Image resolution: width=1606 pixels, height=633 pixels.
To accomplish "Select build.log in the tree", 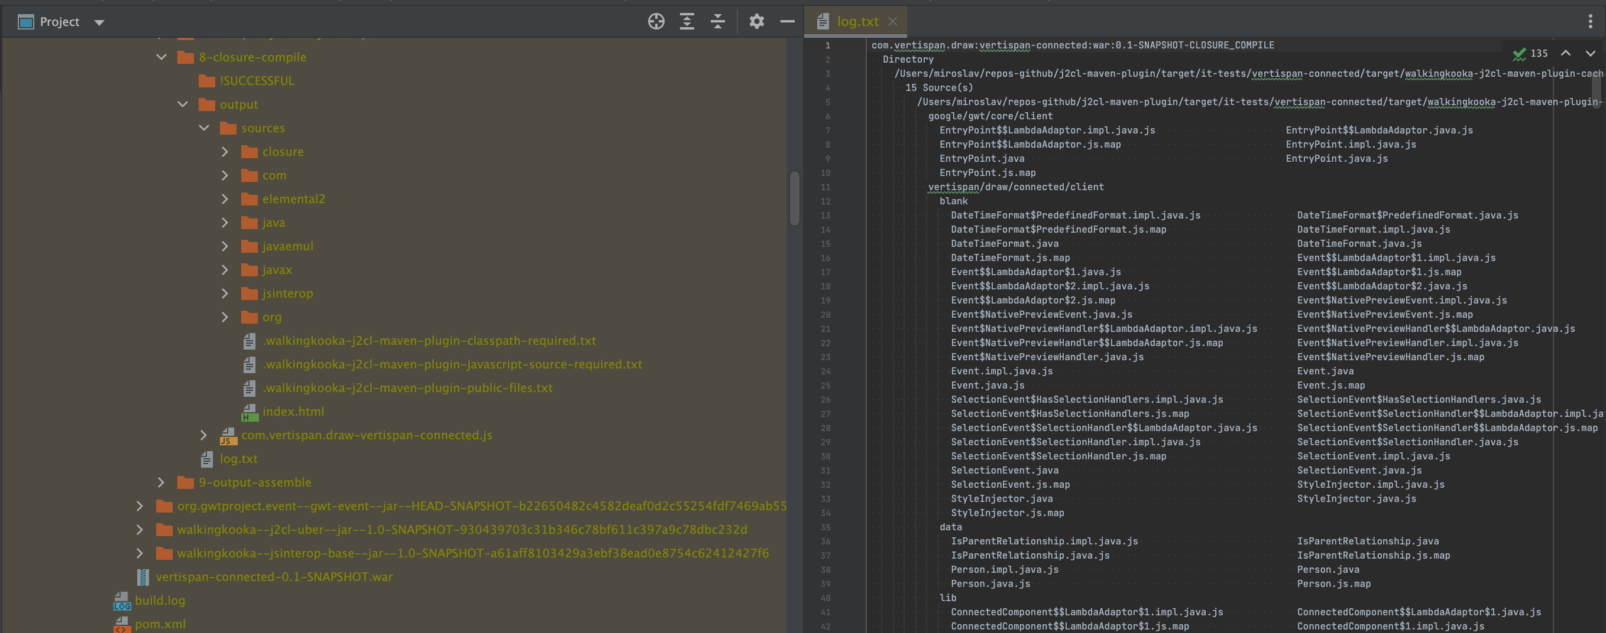I will click(160, 601).
